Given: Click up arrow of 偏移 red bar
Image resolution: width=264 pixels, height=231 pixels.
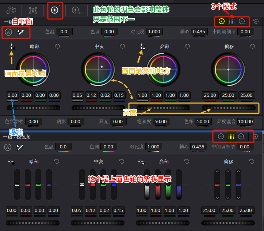Looking at the screenshot, I should click(x=217, y=171).
